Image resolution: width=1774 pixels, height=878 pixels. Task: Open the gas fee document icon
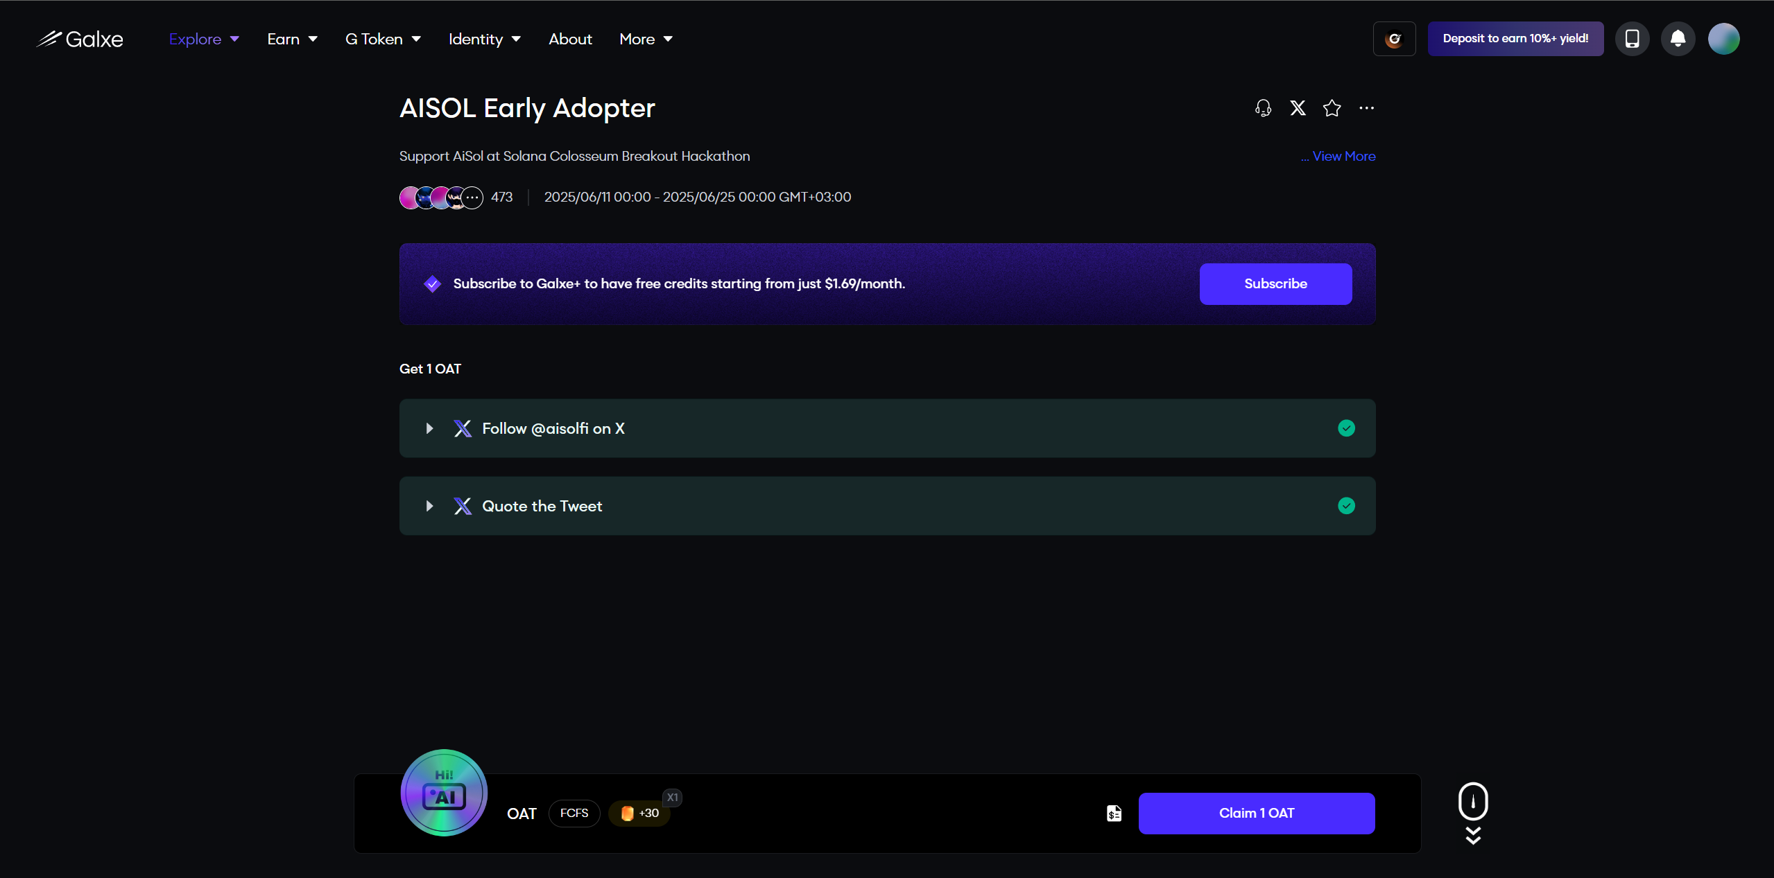pos(1114,814)
